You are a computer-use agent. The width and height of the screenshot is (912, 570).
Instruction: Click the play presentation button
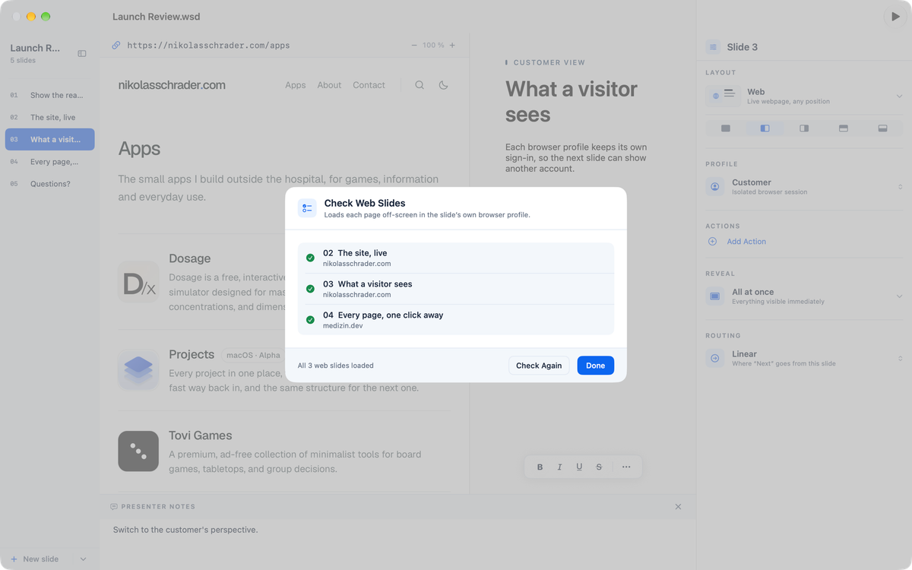point(894,17)
